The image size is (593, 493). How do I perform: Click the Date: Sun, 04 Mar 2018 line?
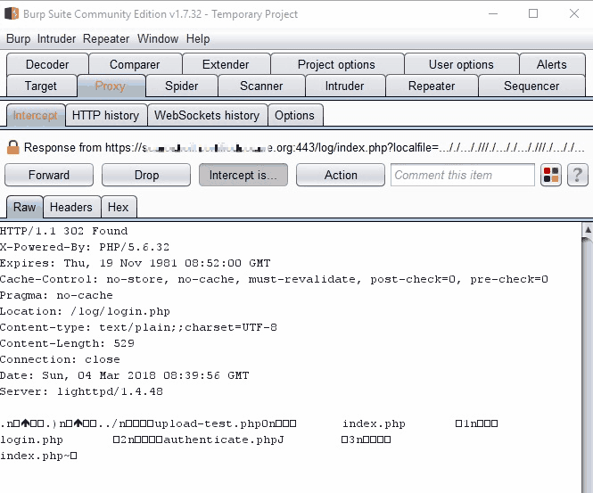pos(125,375)
